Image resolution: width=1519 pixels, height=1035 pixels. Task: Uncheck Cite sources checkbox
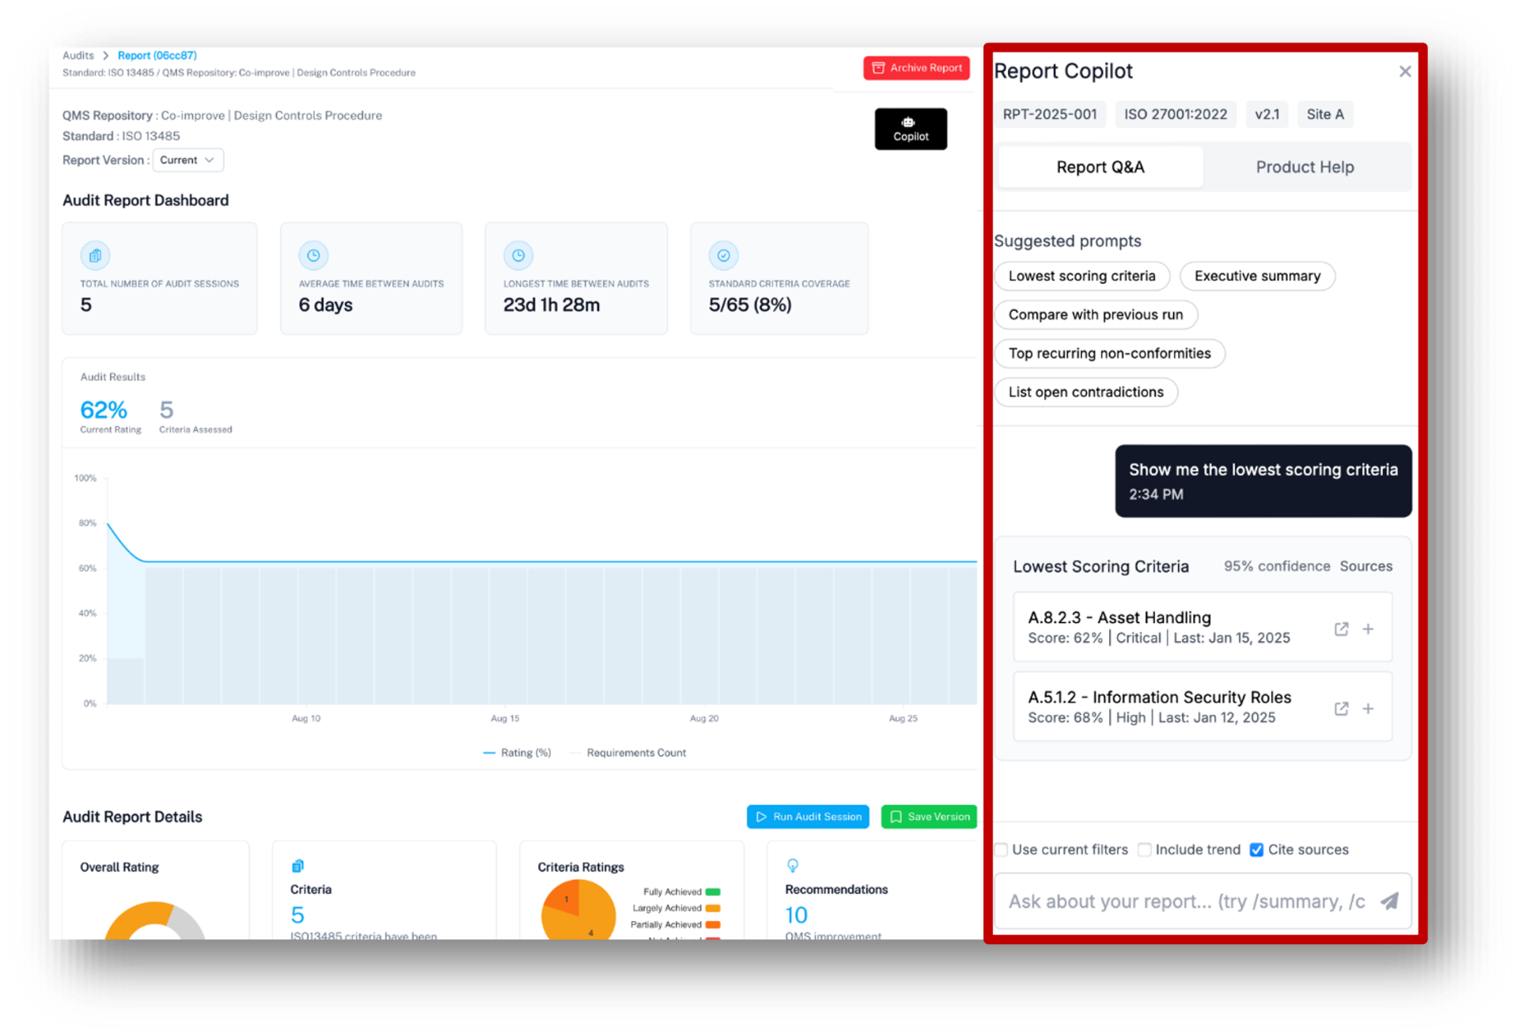[x=1256, y=849]
